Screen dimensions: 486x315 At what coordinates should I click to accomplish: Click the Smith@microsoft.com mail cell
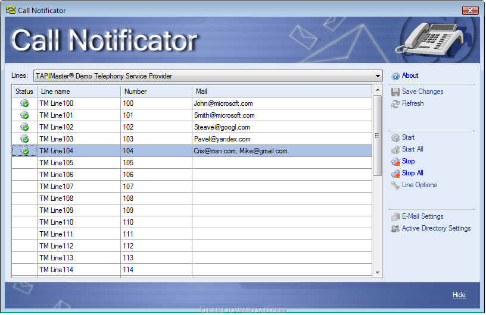point(282,115)
